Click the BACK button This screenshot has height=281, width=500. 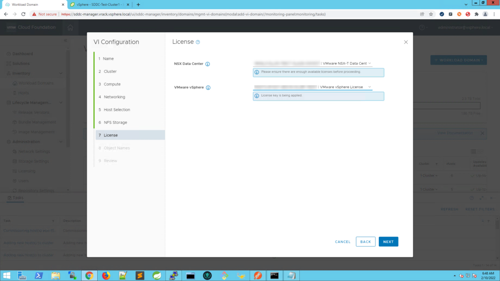click(x=365, y=241)
